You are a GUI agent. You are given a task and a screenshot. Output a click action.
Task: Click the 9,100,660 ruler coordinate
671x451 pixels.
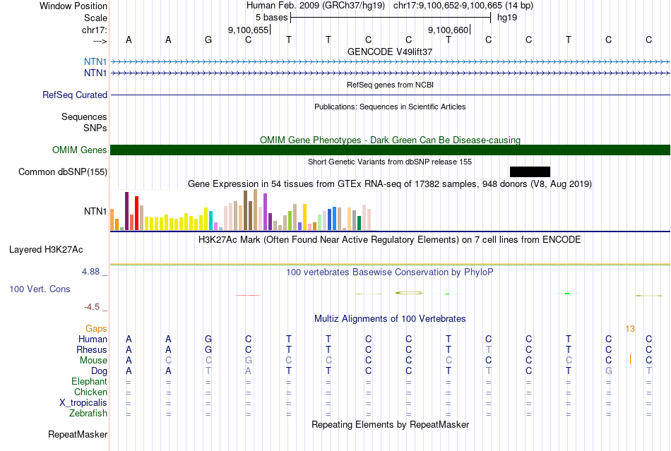coord(448,30)
